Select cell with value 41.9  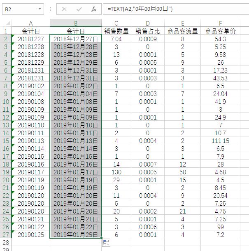point(220,101)
